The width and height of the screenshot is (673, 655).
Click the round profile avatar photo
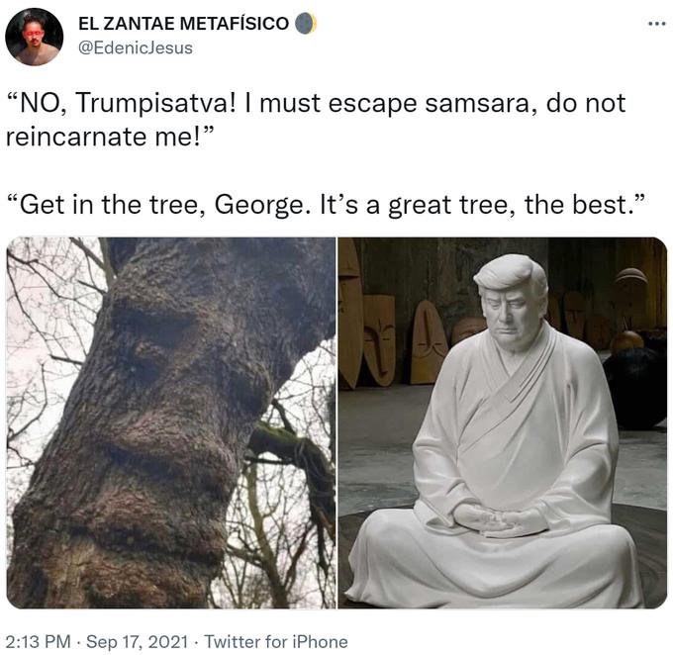(35, 37)
